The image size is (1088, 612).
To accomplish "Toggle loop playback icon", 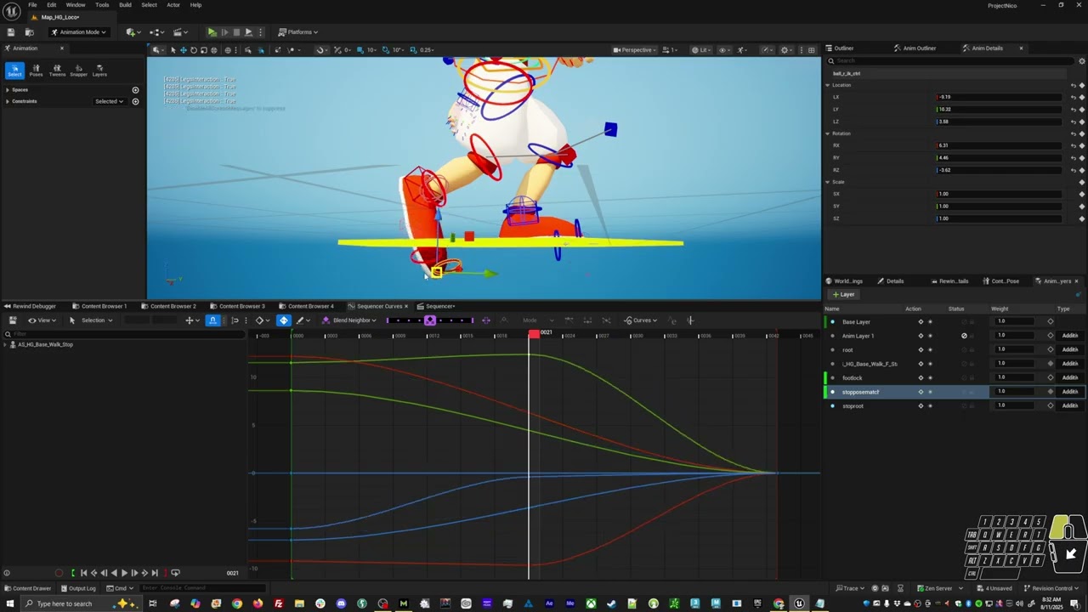I will 175,573.
